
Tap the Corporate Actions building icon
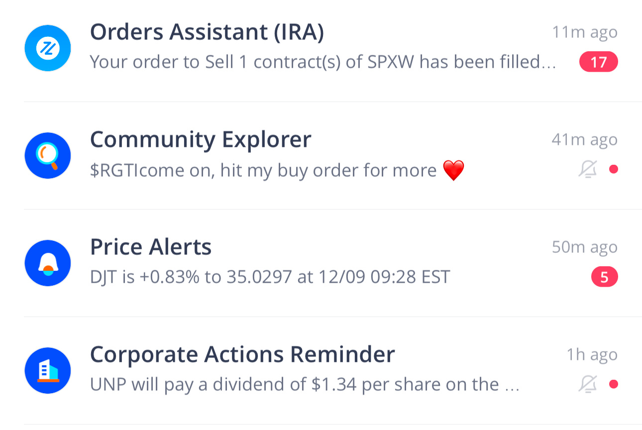(x=48, y=371)
